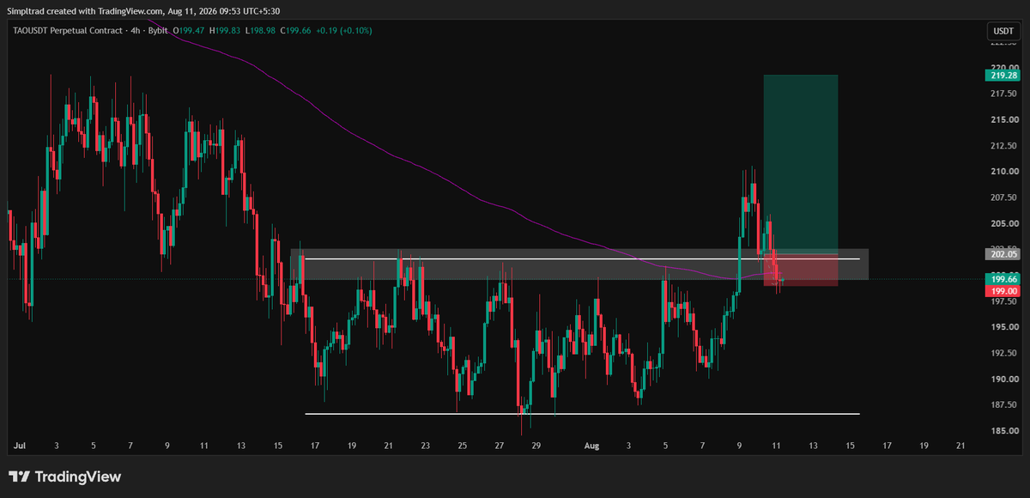Click the 190.00 price axis label
The image size is (1030, 498).
click(1004, 379)
